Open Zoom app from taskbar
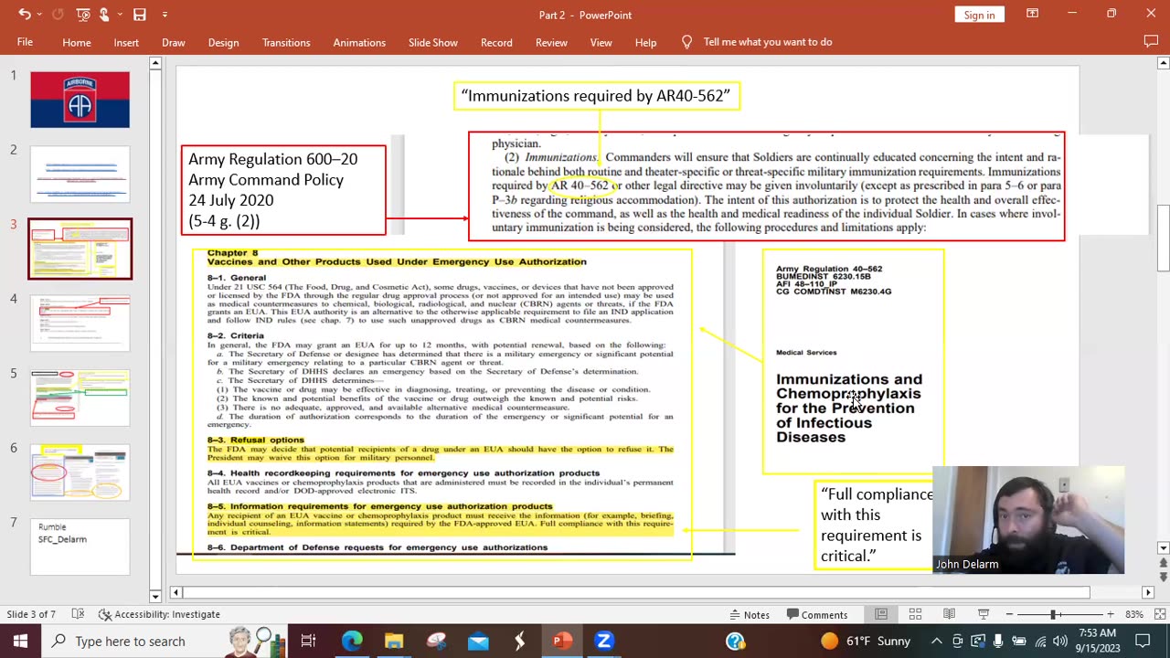This screenshot has width=1170, height=658. click(x=603, y=641)
